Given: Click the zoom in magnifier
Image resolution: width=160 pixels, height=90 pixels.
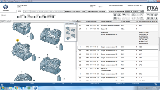Looking at the screenshot, I should (2, 21).
